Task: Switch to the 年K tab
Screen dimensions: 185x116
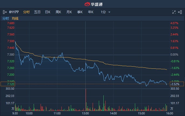Action: pyautogui.click(x=90, y=12)
